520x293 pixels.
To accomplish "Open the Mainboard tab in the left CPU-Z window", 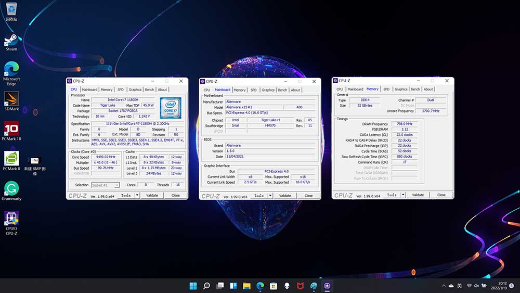I will click(89, 90).
